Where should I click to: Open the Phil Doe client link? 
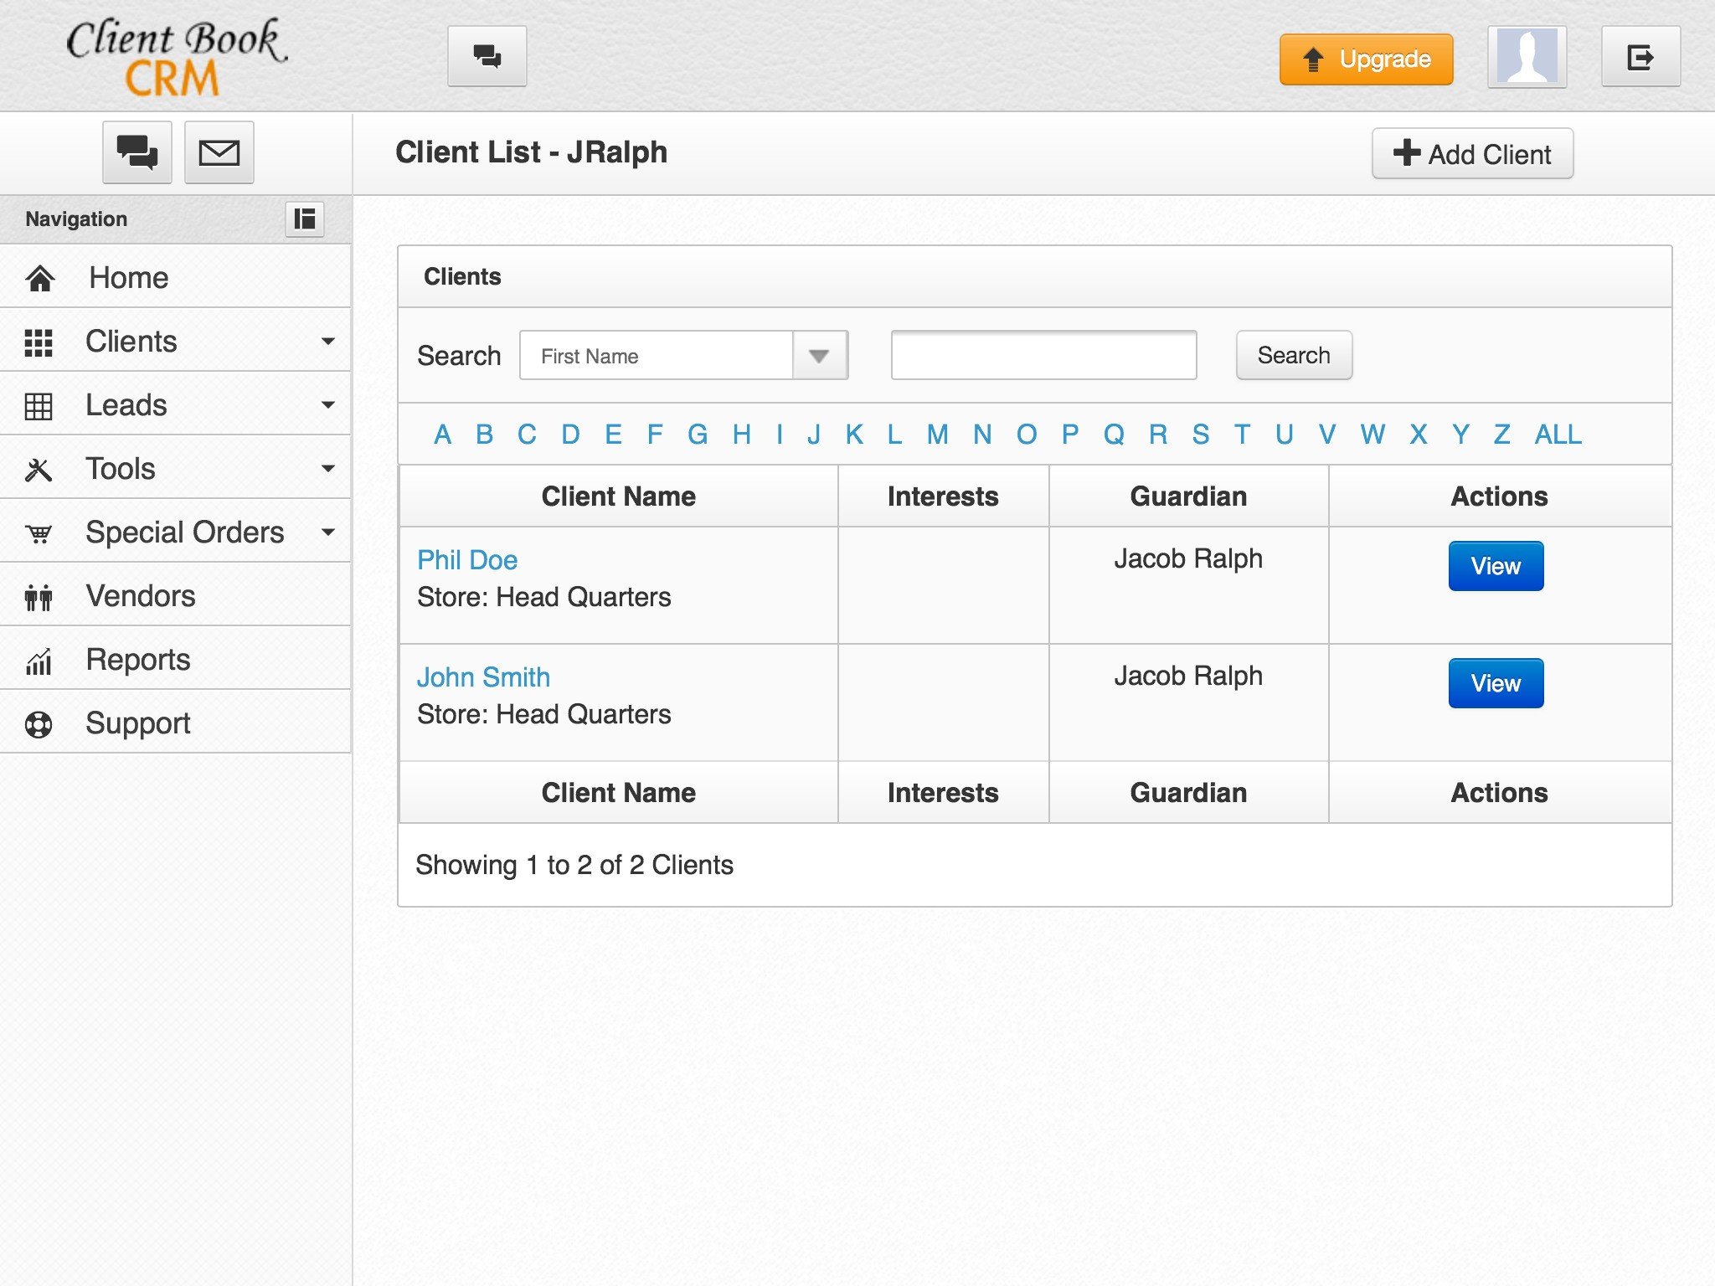pos(467,560)
